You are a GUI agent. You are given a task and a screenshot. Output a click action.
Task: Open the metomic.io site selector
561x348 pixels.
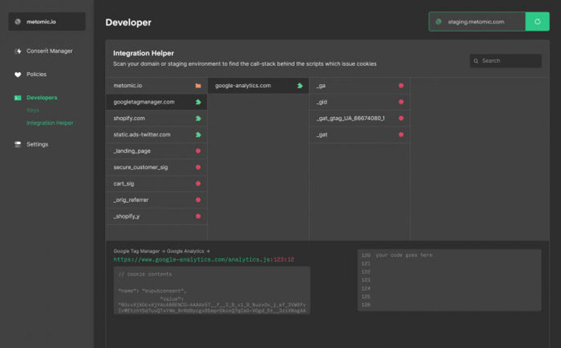47,22
